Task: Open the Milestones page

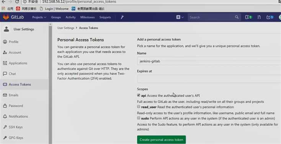Action: click(x=87, y=17)
